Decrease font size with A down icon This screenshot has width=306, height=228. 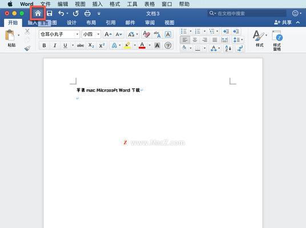click(x=119, y=35)
